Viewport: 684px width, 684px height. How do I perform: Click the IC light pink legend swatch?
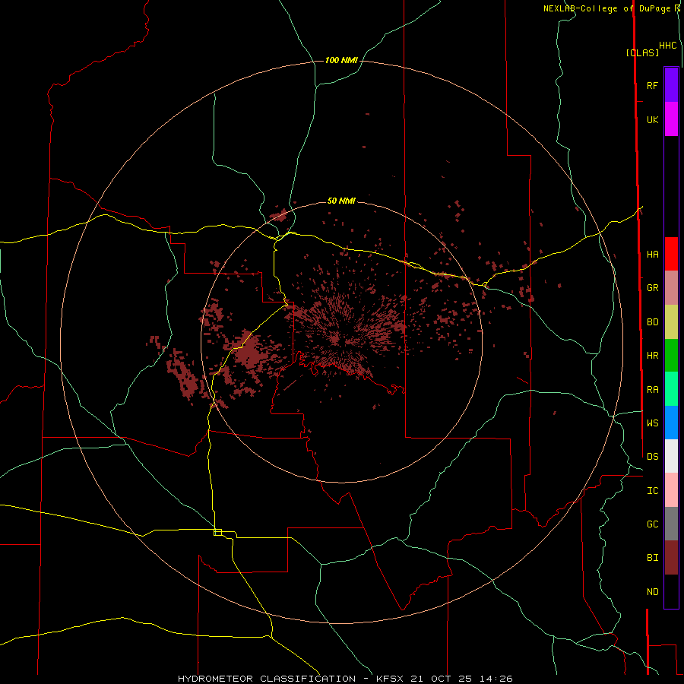(x=671, y=490)
